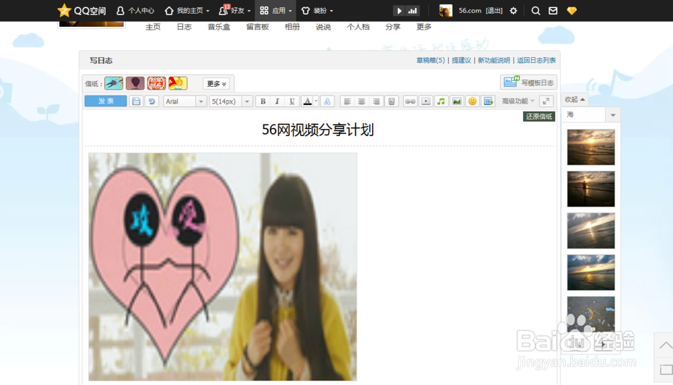Screen dimensions: 673x385
Task: Select the second purple stationery paper
Action: [135, 83]
